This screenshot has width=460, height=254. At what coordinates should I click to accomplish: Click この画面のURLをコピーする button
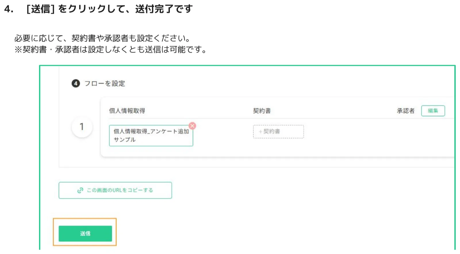click(x=115, y=190)
